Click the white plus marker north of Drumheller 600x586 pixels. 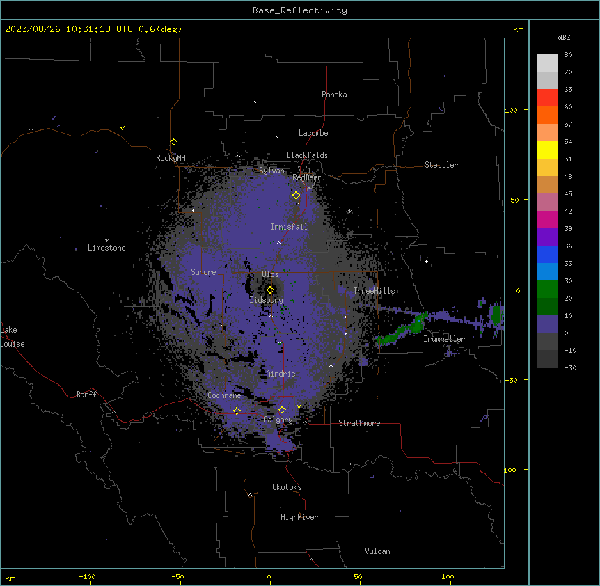426,261
